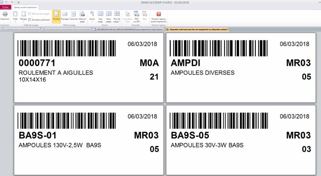
Task: Click the 0000771 label barcode
Action: (67, 48)
